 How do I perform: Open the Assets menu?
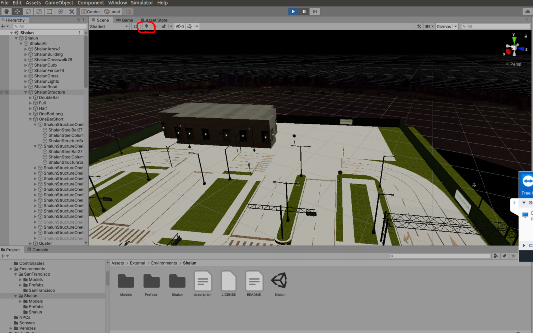coord(33,3)
